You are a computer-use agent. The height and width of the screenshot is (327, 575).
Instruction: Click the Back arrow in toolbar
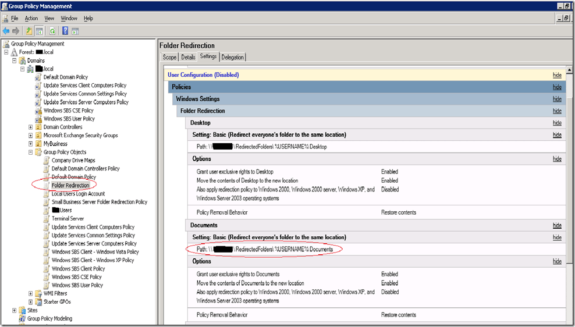coord(6,31)
